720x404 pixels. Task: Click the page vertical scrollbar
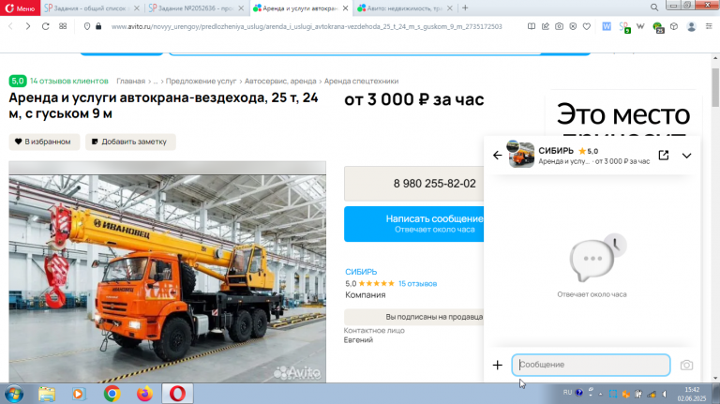click(x=715, y=87)
